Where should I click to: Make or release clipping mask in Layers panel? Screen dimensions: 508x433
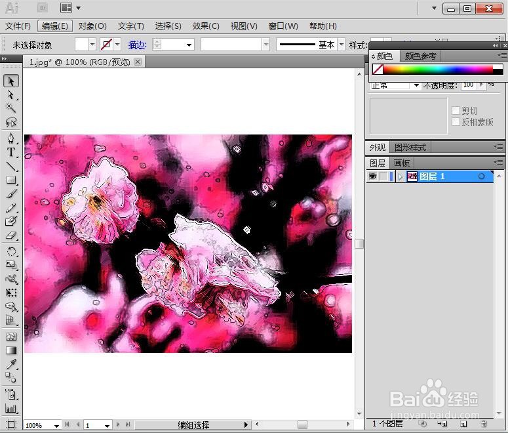422,424
